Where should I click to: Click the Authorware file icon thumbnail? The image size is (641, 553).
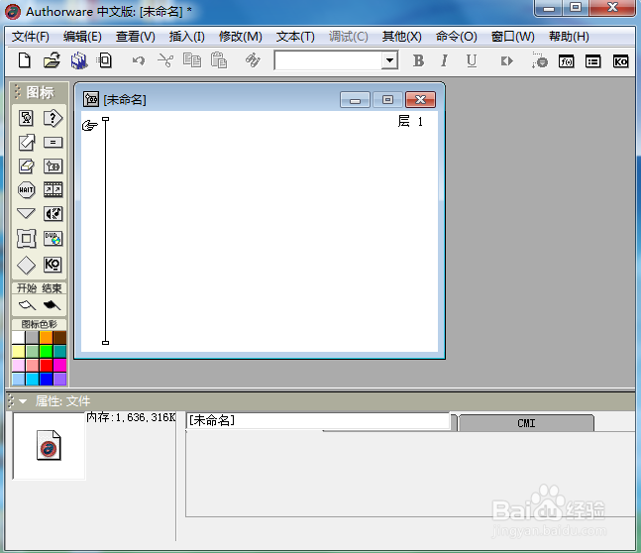49,445
